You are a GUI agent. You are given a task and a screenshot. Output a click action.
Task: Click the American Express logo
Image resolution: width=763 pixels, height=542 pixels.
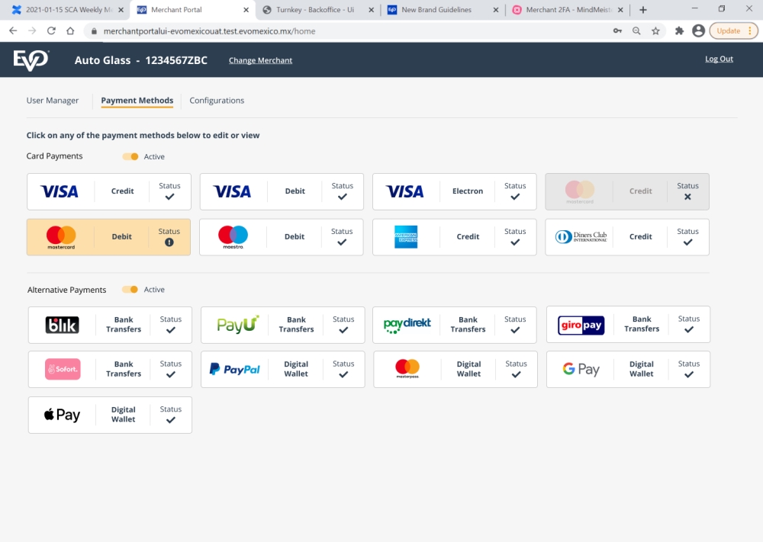(406, 237)
